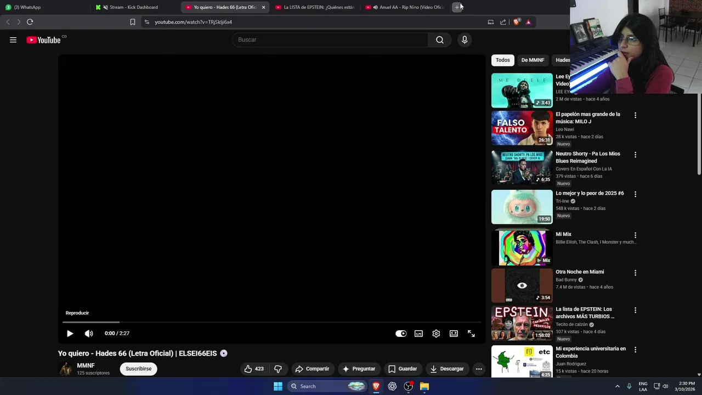This screenshot has height=395, width=702.
Task: Open the YouTube guide hamburger menu
Action: [13, 39]
